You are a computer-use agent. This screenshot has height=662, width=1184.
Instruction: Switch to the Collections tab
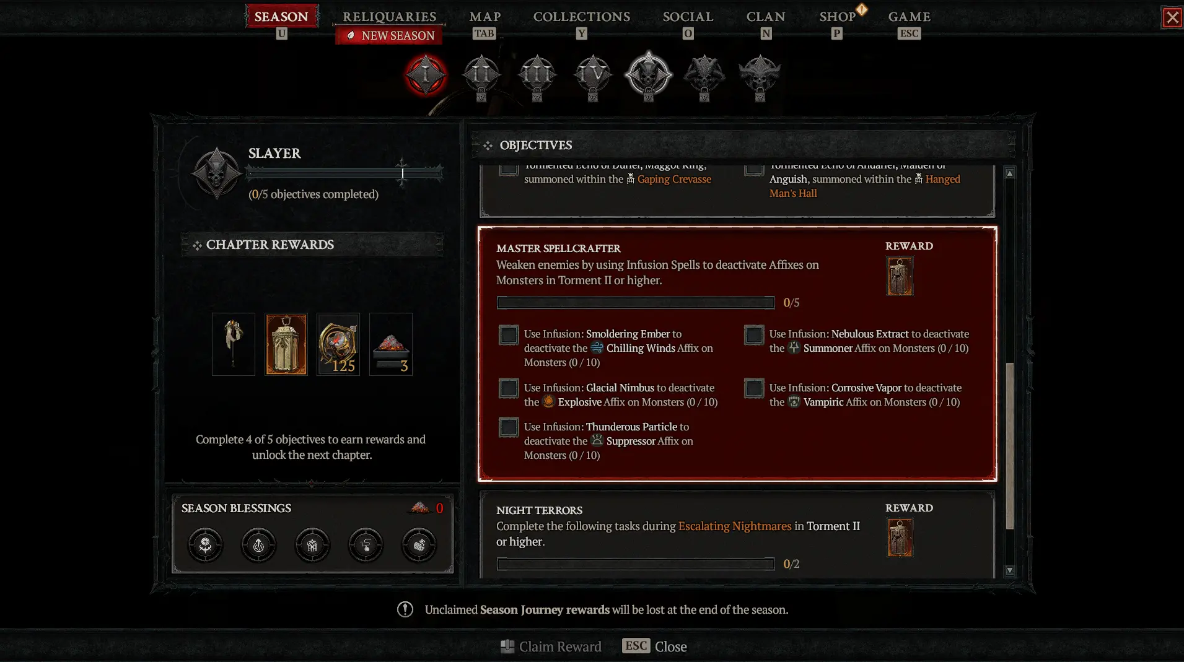pos(582,17)
